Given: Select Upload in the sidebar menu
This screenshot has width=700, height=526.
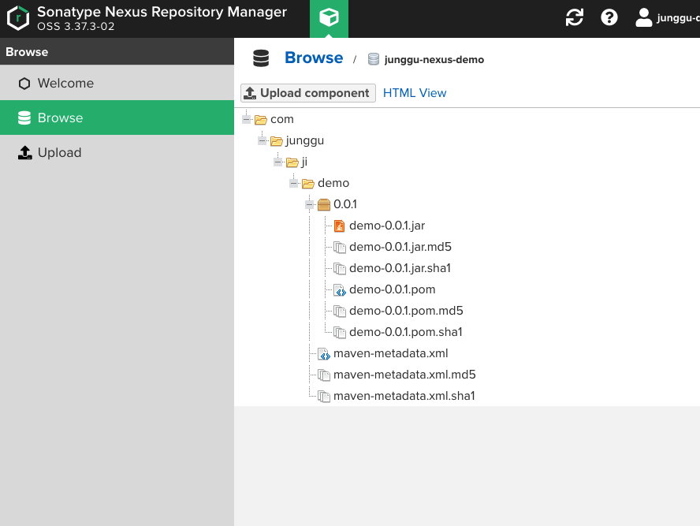Looking at the screenshot, I should coord(59,153).
